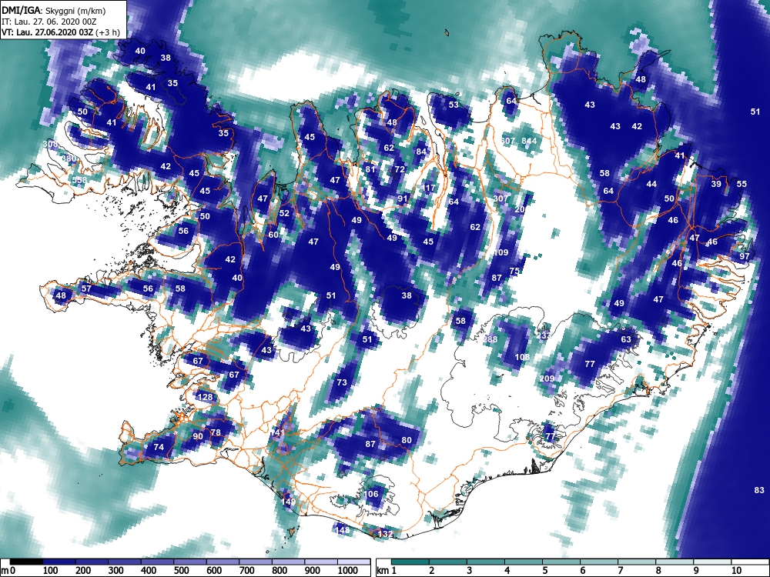Click the 'km 1' label in the legend
The height and width of the screenshot is (577, 770).
point(387,571)
